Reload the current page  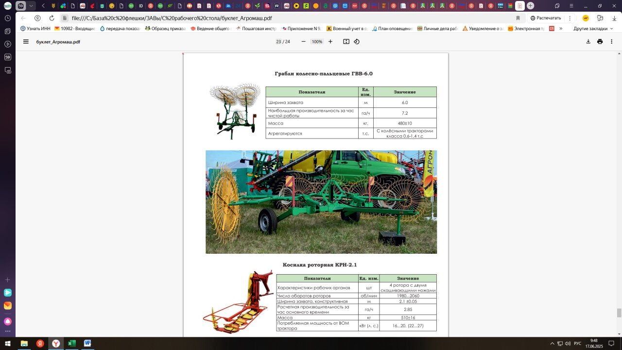point(52,18)
